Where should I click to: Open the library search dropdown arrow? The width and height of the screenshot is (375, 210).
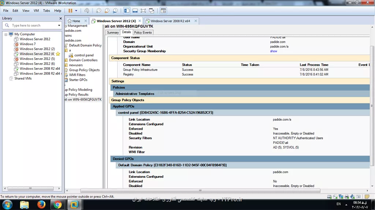tap(59, 25)
